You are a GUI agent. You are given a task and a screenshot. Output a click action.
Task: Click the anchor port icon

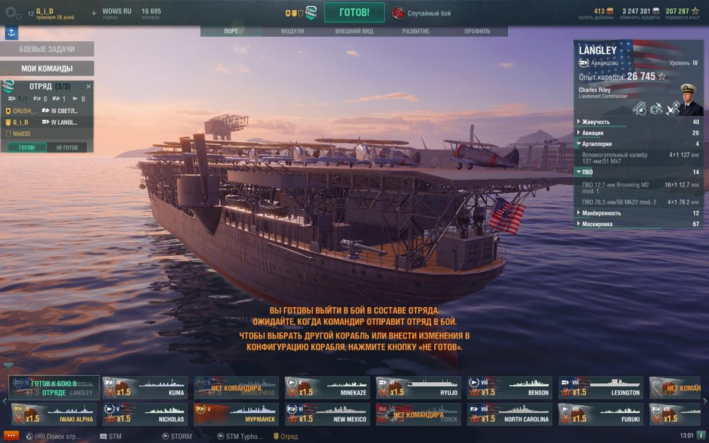(11, 33)
